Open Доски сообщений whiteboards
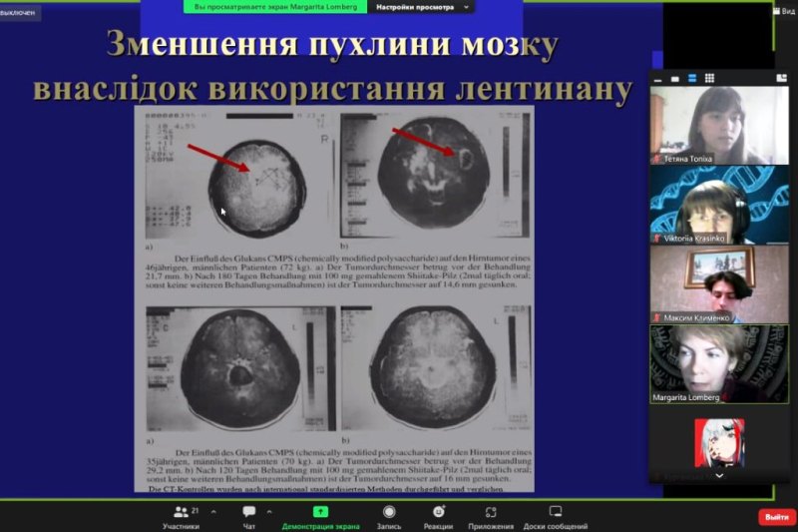 556,517
